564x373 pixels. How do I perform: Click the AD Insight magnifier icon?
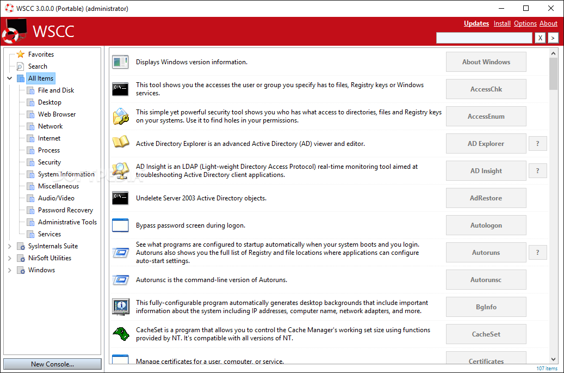121,170
